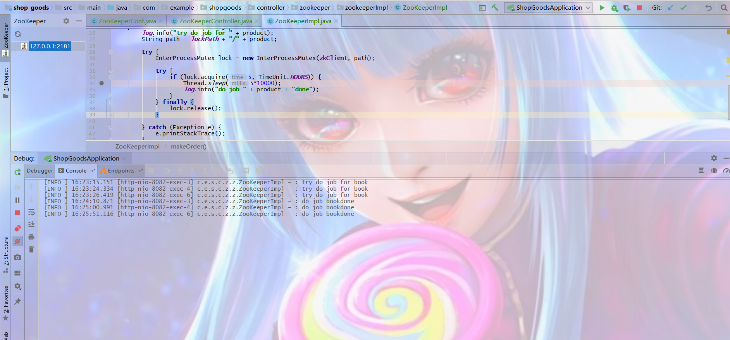
Task: Switch to the ZooKeeperConf.java tab
Action: click(127, 21)
